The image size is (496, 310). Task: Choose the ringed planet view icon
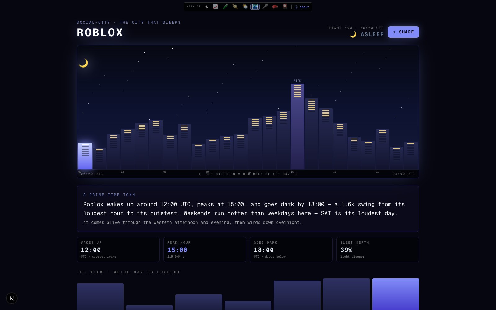tap(235, 7)
